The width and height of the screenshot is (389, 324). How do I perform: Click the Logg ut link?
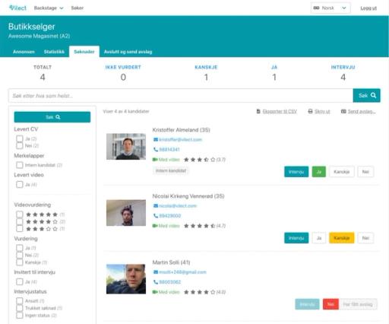[368, 8]
